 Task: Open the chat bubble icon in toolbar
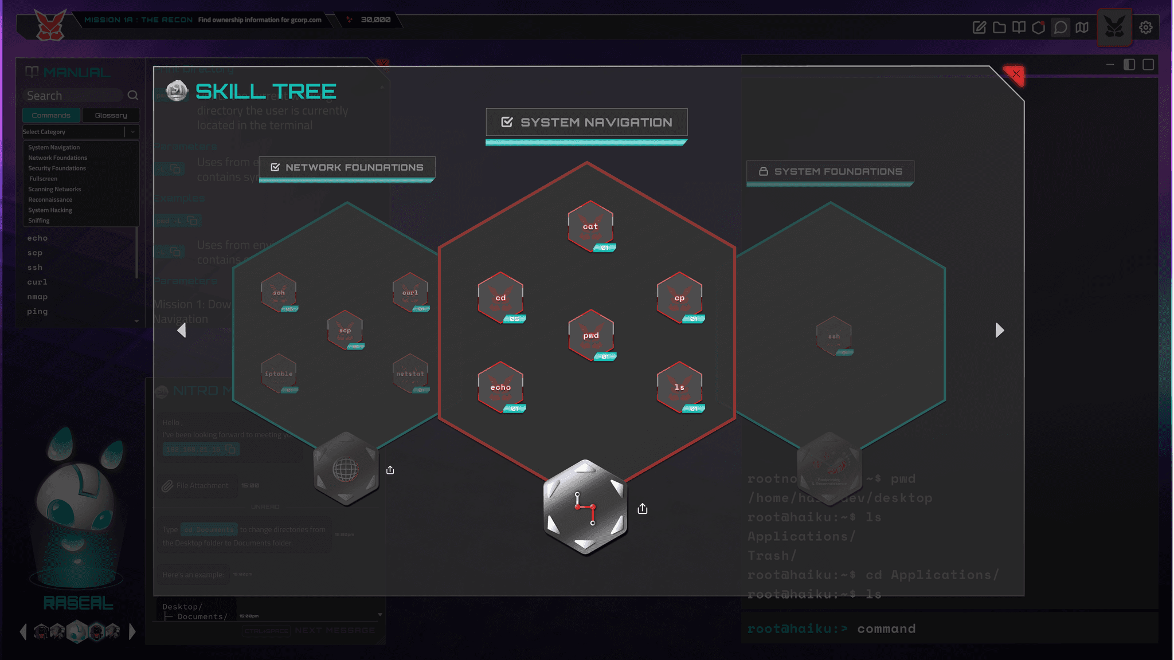1060,27
